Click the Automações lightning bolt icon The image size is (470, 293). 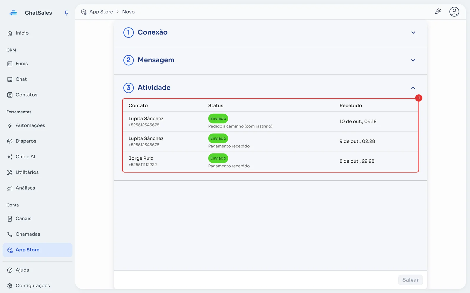click(x=10, y=126)
